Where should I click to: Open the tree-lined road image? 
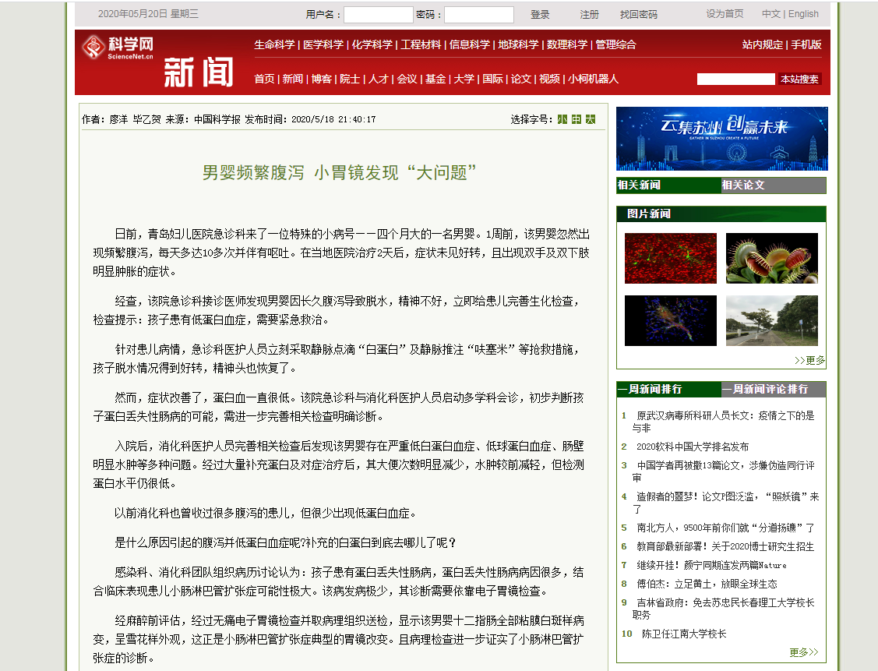click(x=771, y=320)
